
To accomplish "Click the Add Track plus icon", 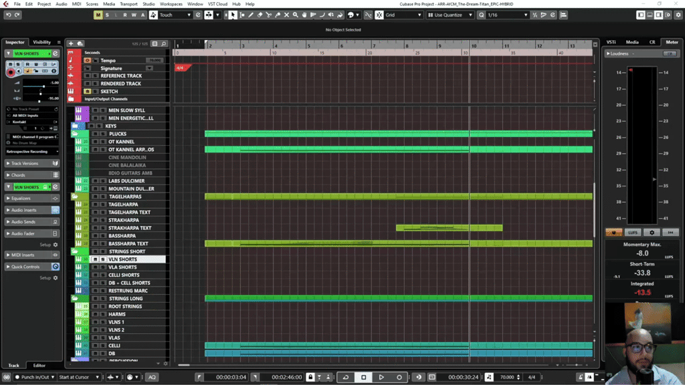I will (71, 43).
